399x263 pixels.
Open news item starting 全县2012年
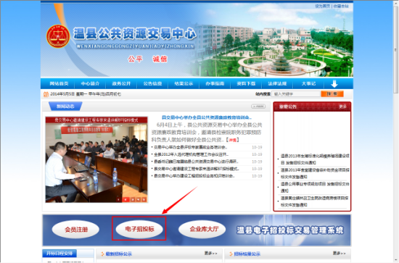[x=191, y=154]
